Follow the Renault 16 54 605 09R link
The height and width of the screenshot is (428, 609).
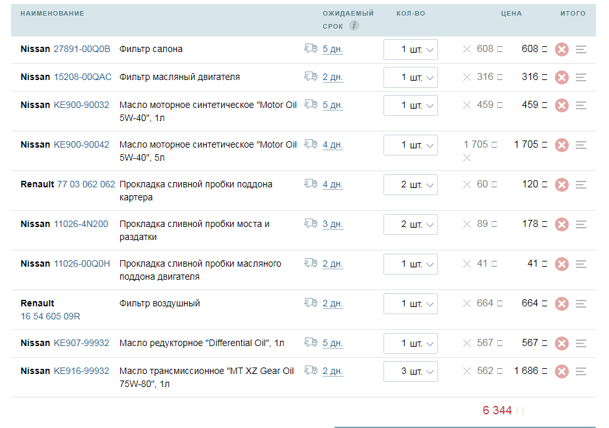(51, 316)
